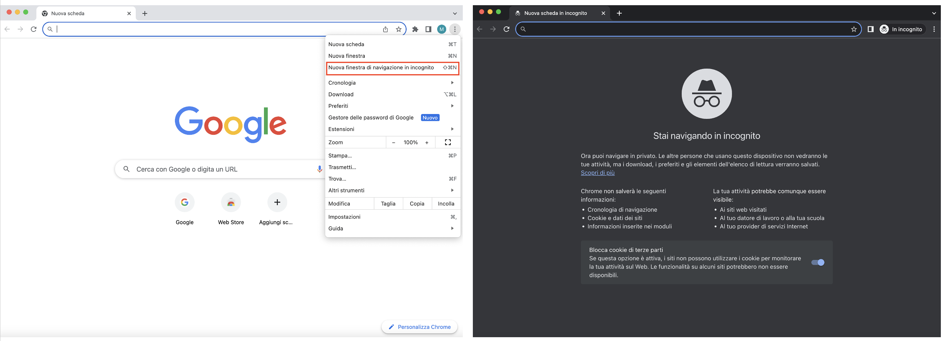Click the three-dot Chrome menu button in the left window
The width and height of the screenshot is (945, 341).
point(454,29)
